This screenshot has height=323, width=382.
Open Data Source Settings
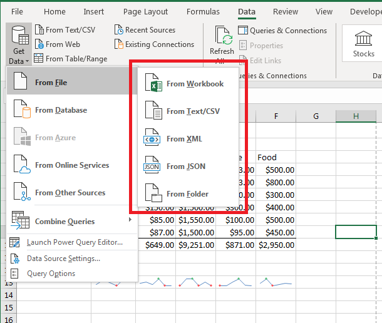click(x=72, y=259)
